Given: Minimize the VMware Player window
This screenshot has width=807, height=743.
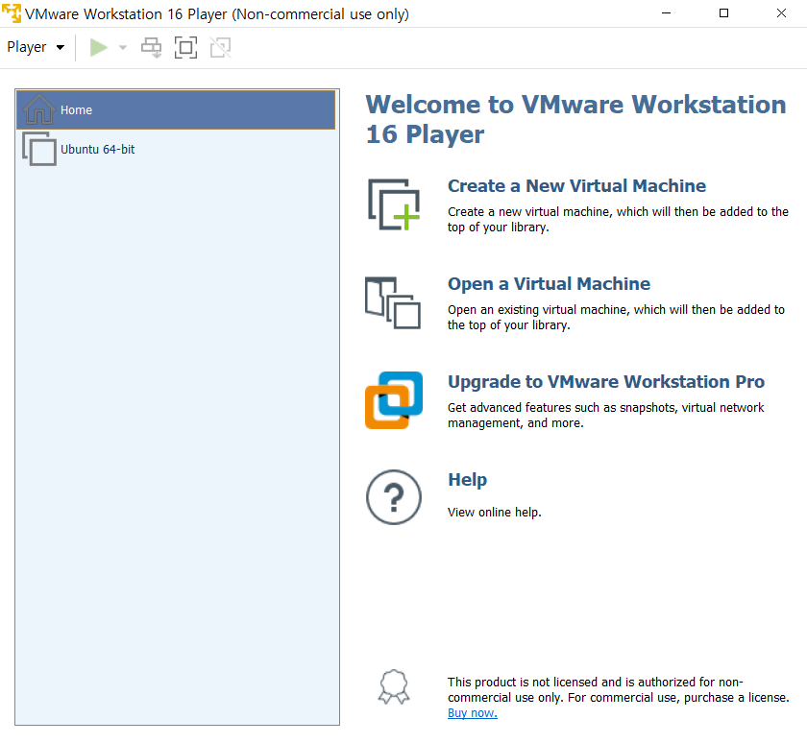Looking at the screenshot, I should tap(666, 13).
